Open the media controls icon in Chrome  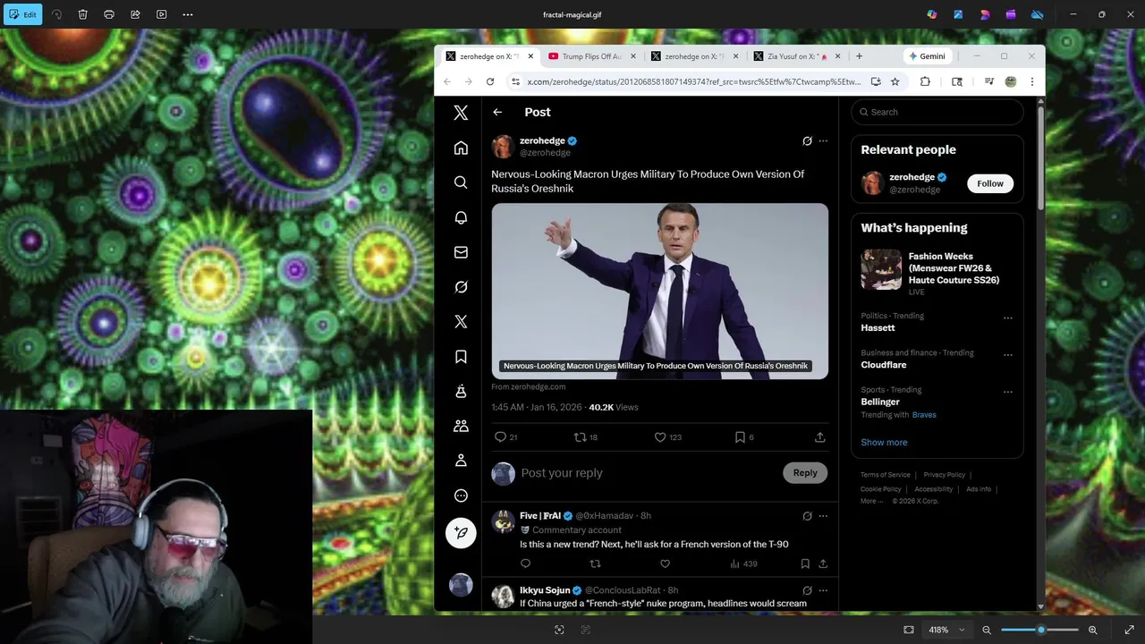click(x=988, y=81)
